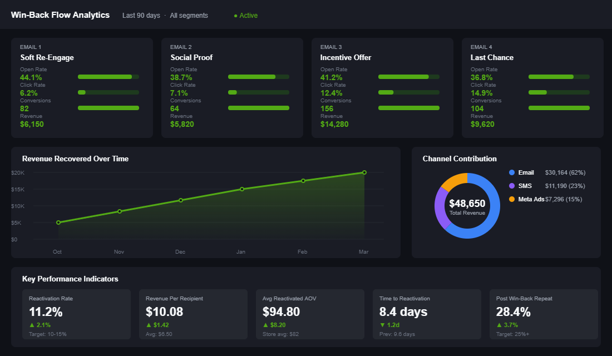
Task: Click the Email legend dot in Channel Contribution
Action: pyautogui.click(x=512, y=171)
